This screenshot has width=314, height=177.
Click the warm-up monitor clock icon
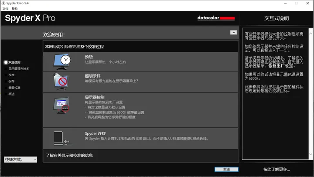coord(62,61)
